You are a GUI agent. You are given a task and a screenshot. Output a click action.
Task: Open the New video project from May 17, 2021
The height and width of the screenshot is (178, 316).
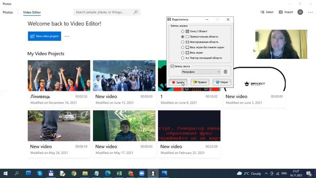pyautogui.click(x=124, y=126)
